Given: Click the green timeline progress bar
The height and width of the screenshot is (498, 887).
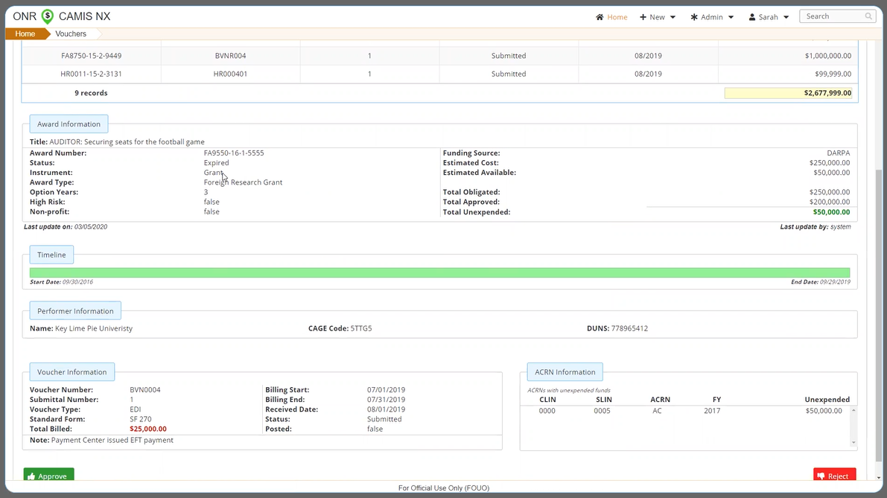Looking at the screenshot, I should pos(439,272).
